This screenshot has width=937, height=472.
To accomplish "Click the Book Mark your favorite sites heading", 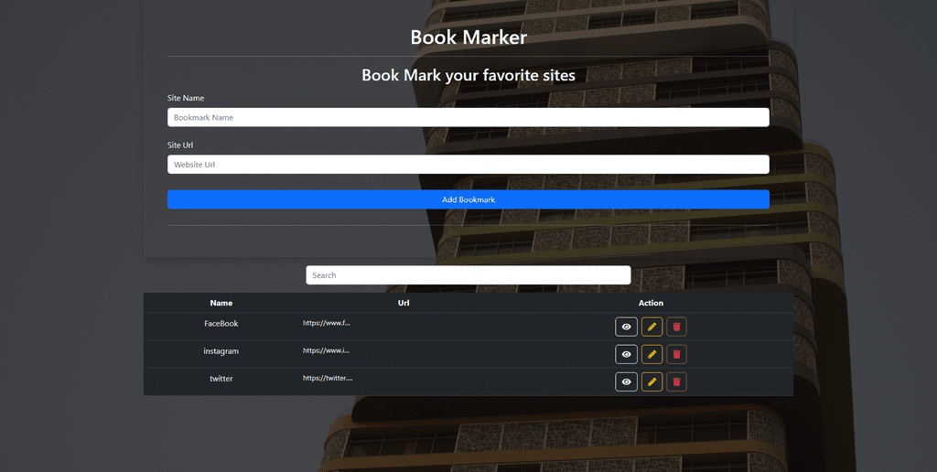I will click(x=468, y=75).
